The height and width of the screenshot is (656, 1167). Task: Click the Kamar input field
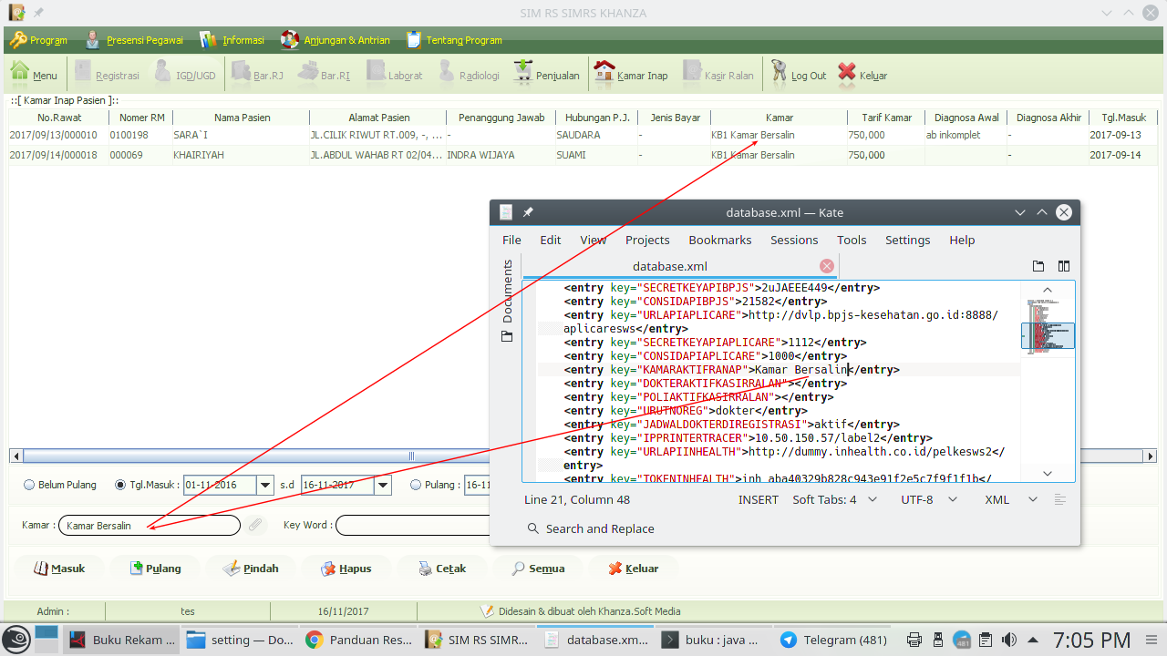pos(150,525)
